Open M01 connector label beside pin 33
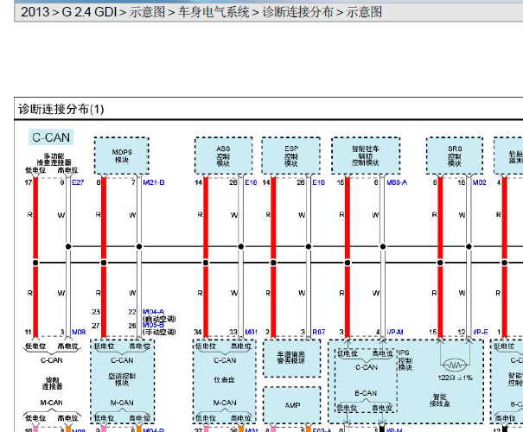Viewport: 523px width, 432px height. [x=251, y=332]
